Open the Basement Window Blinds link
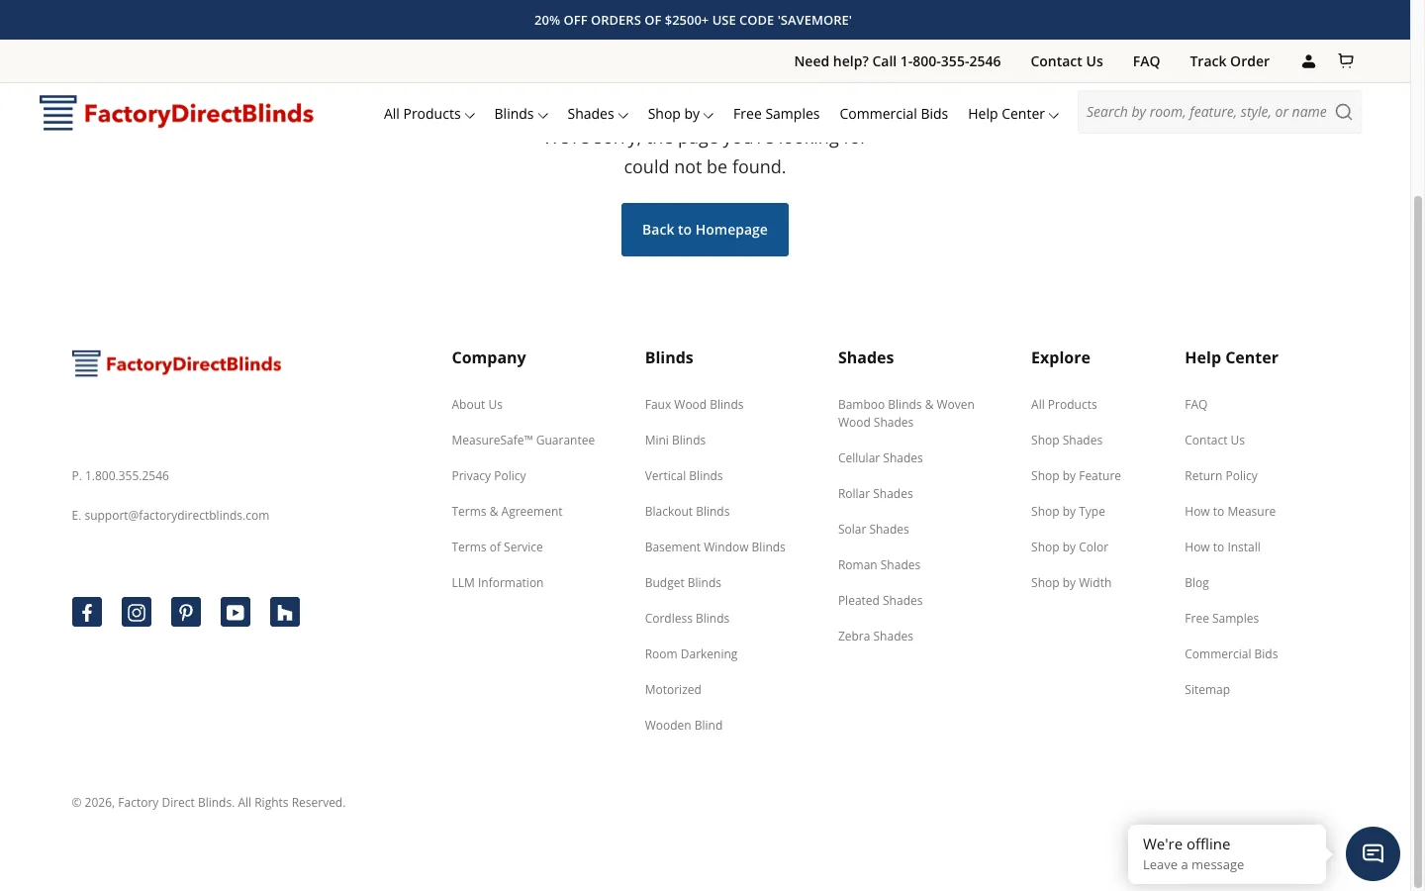Viewport: 1425px width, 891px height. click(714, 547)
